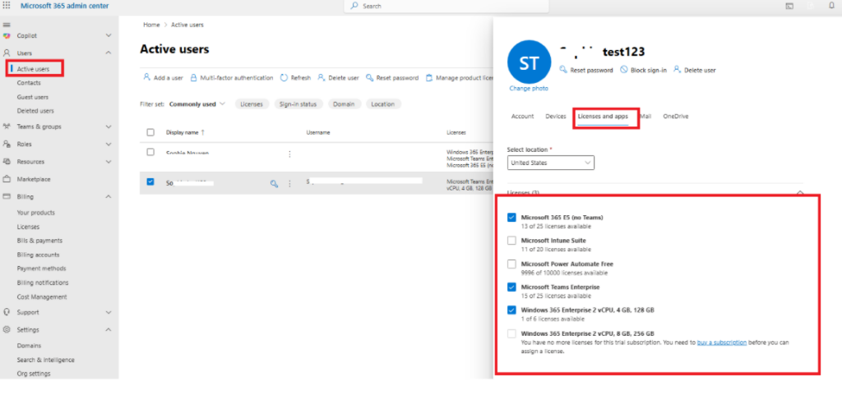The width and height of the screenshot is (842, 400).
Task: Click the Change photo link
Action: 529,89
